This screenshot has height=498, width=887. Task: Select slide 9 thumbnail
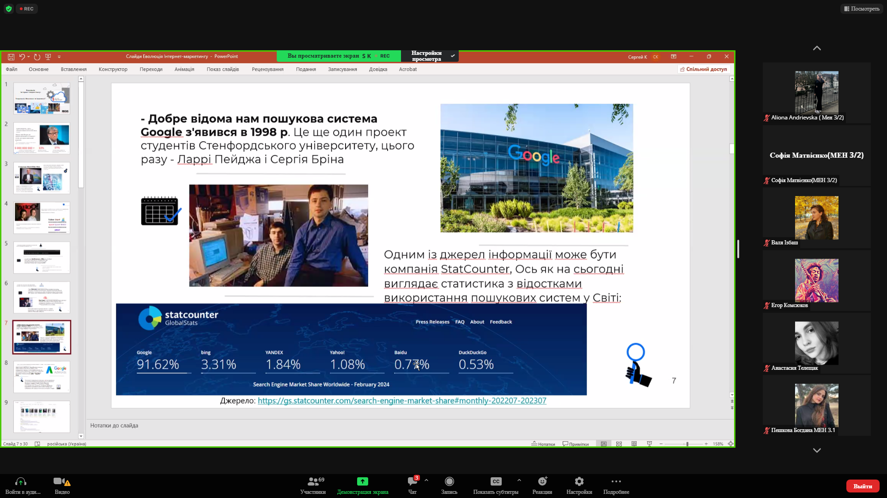tap(42, 417)
